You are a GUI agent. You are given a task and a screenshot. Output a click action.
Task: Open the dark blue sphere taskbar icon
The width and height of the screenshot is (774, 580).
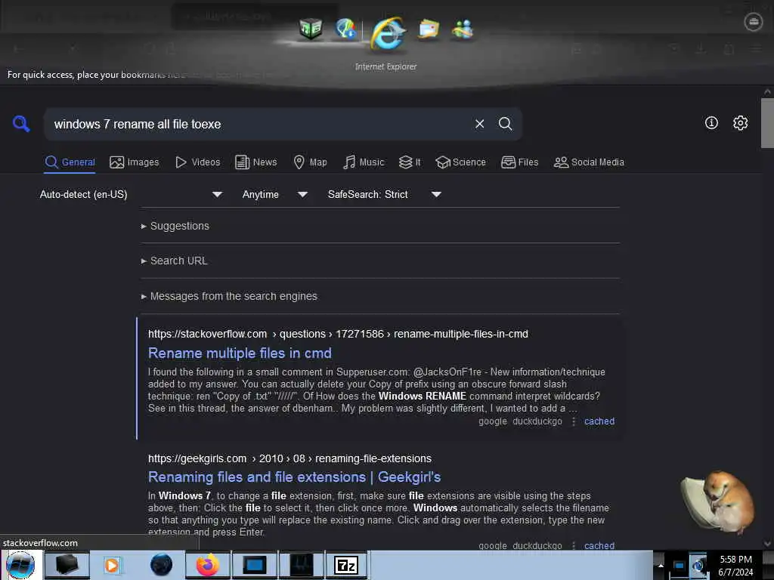161,565
